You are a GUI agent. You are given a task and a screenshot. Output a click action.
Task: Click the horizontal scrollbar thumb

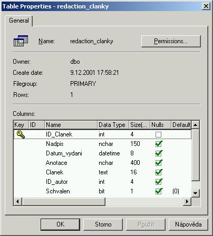[63, 201]
